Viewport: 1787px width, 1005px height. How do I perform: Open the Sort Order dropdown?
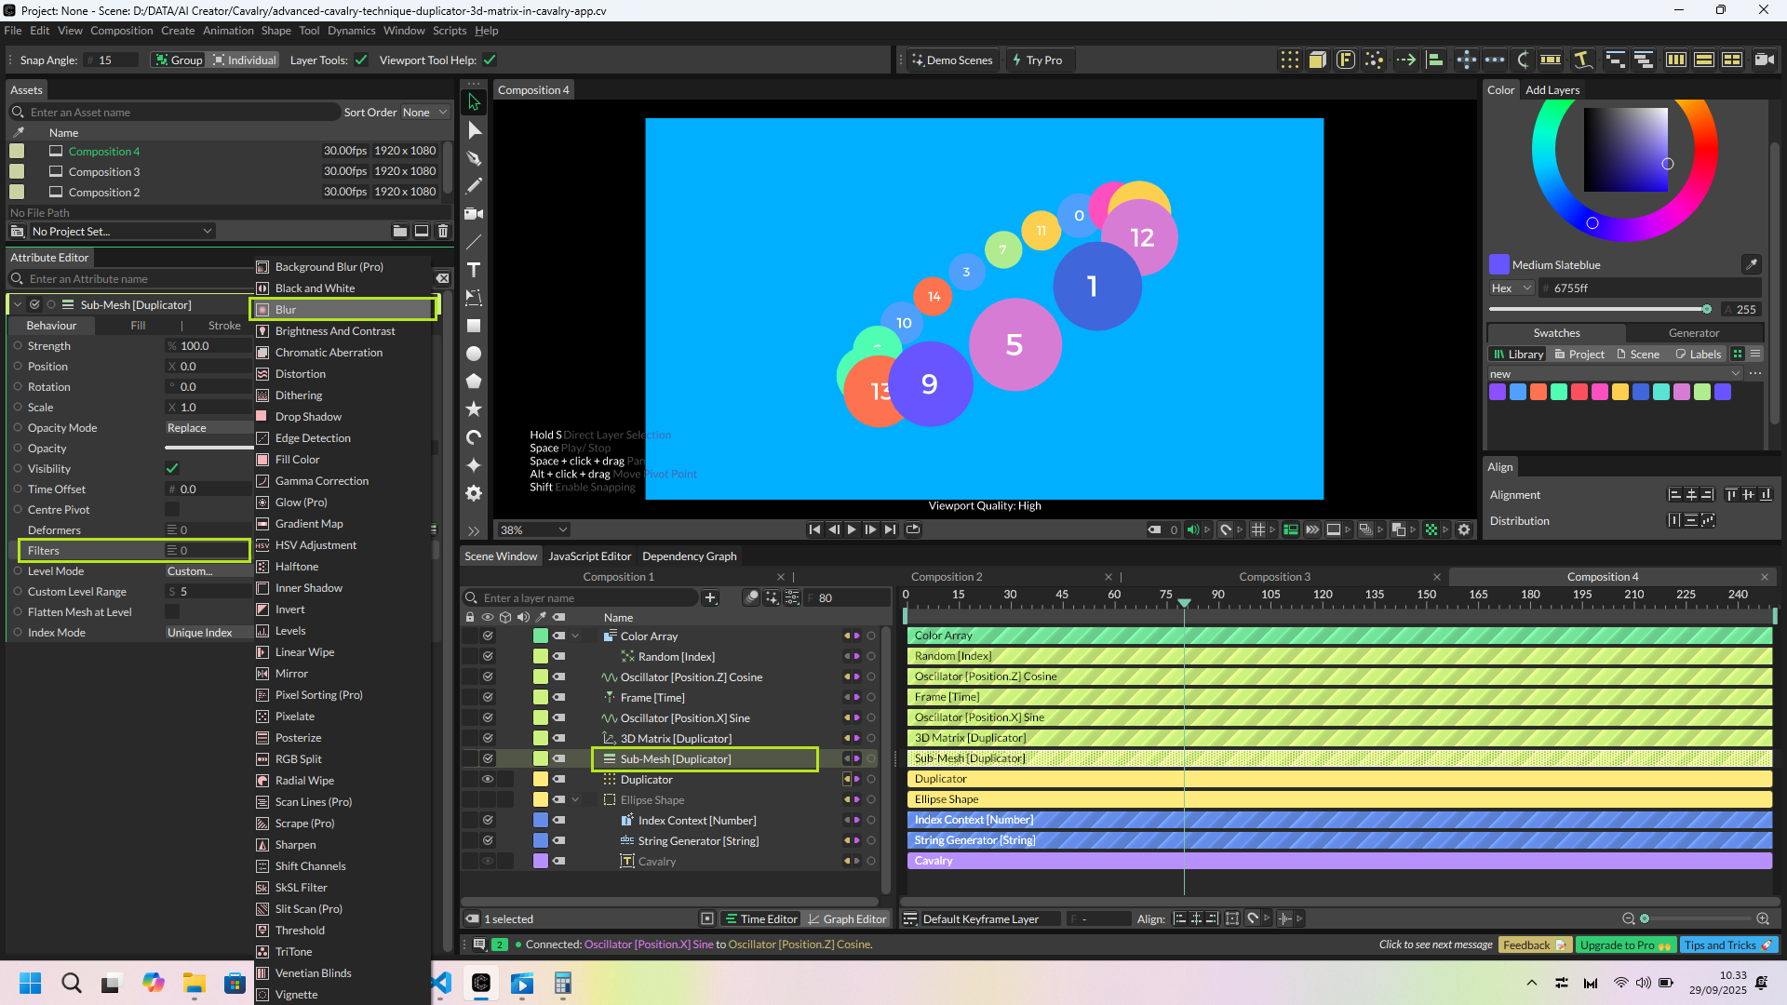click(x=424, y=113)
